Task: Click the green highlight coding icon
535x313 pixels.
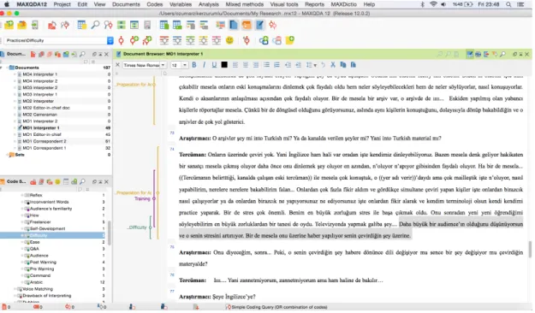Action: pyautogui.click(x=190, y=40)
